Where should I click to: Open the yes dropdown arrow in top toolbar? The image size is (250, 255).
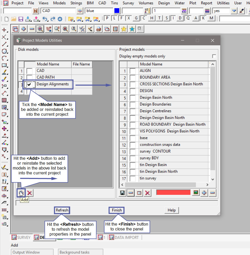click(234, 11)
